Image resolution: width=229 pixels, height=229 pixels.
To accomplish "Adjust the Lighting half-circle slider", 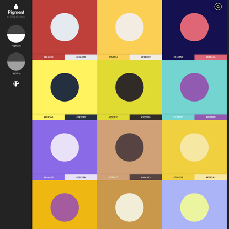I will [x=16, y=62].
